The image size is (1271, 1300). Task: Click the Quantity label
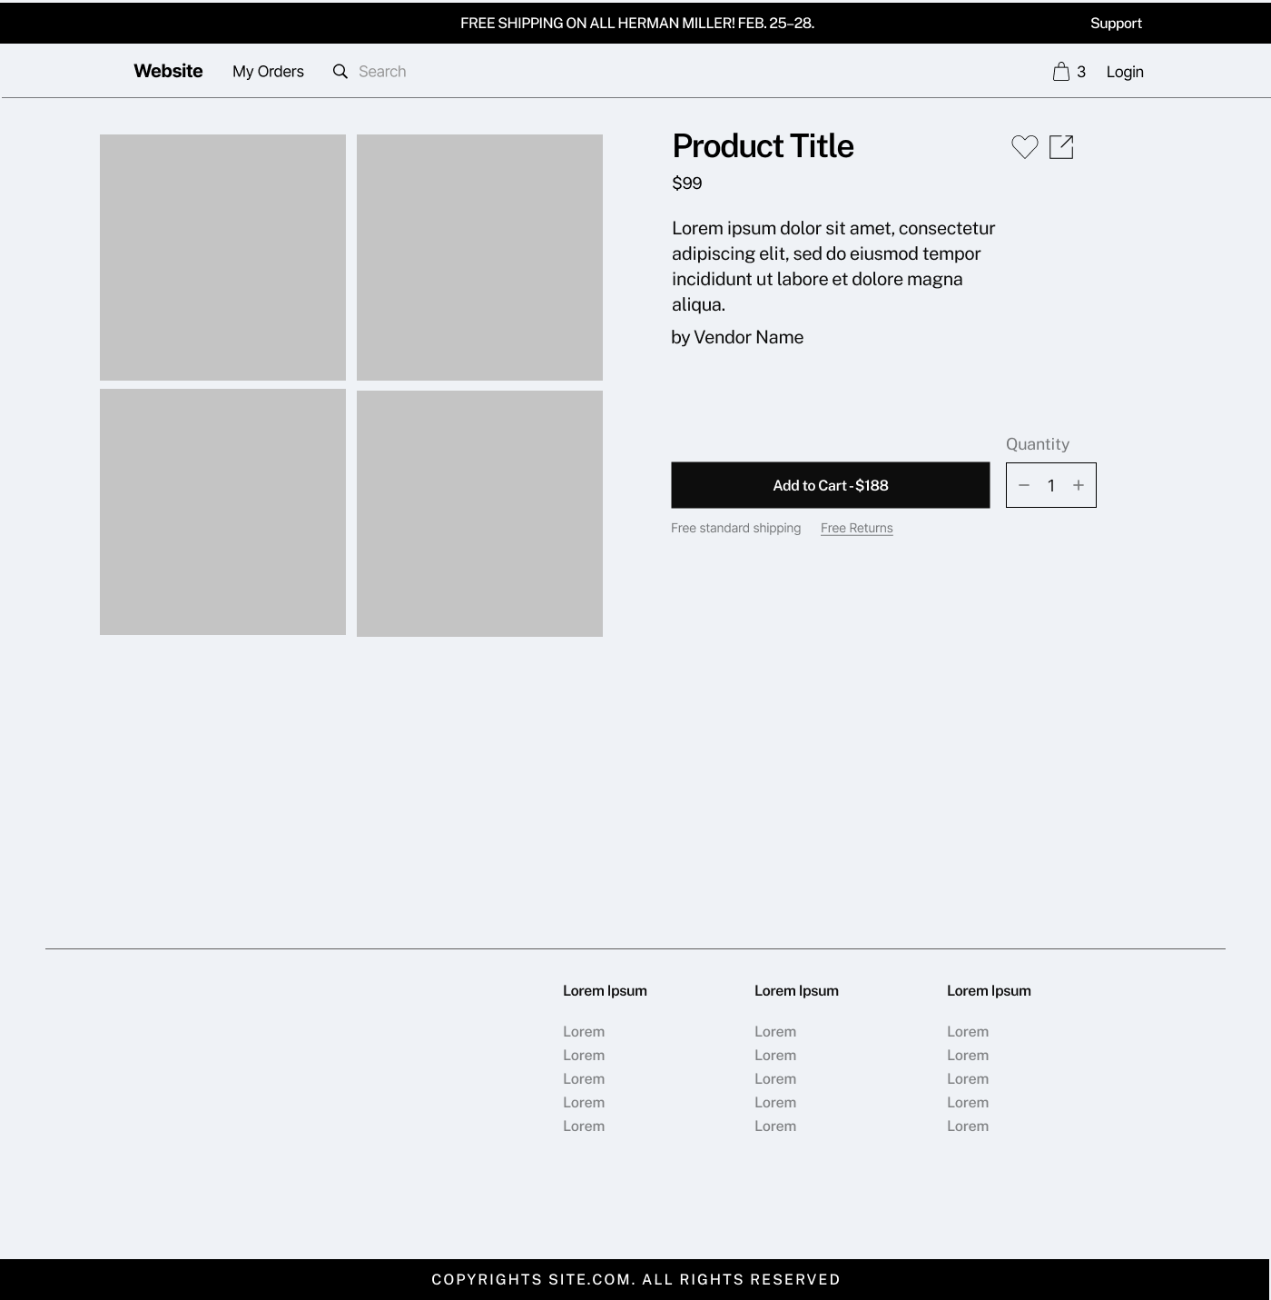coord(1038,444)
